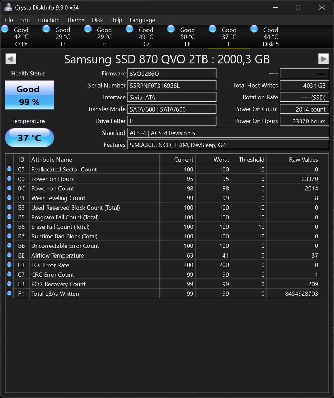Screen dimensions: 334x398
Task: Click the Raw Values column header
Action: (293, 160)
